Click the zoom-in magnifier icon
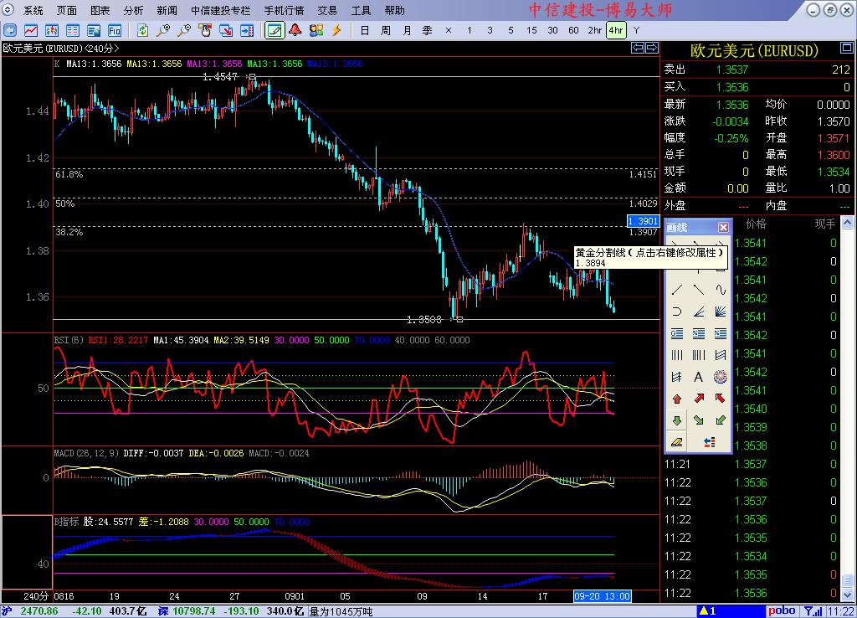 [x=163, y=30]
